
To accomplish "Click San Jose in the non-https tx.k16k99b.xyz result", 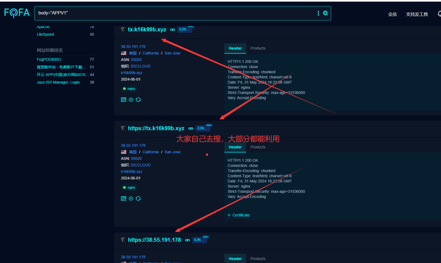I will tap(172, 53).
